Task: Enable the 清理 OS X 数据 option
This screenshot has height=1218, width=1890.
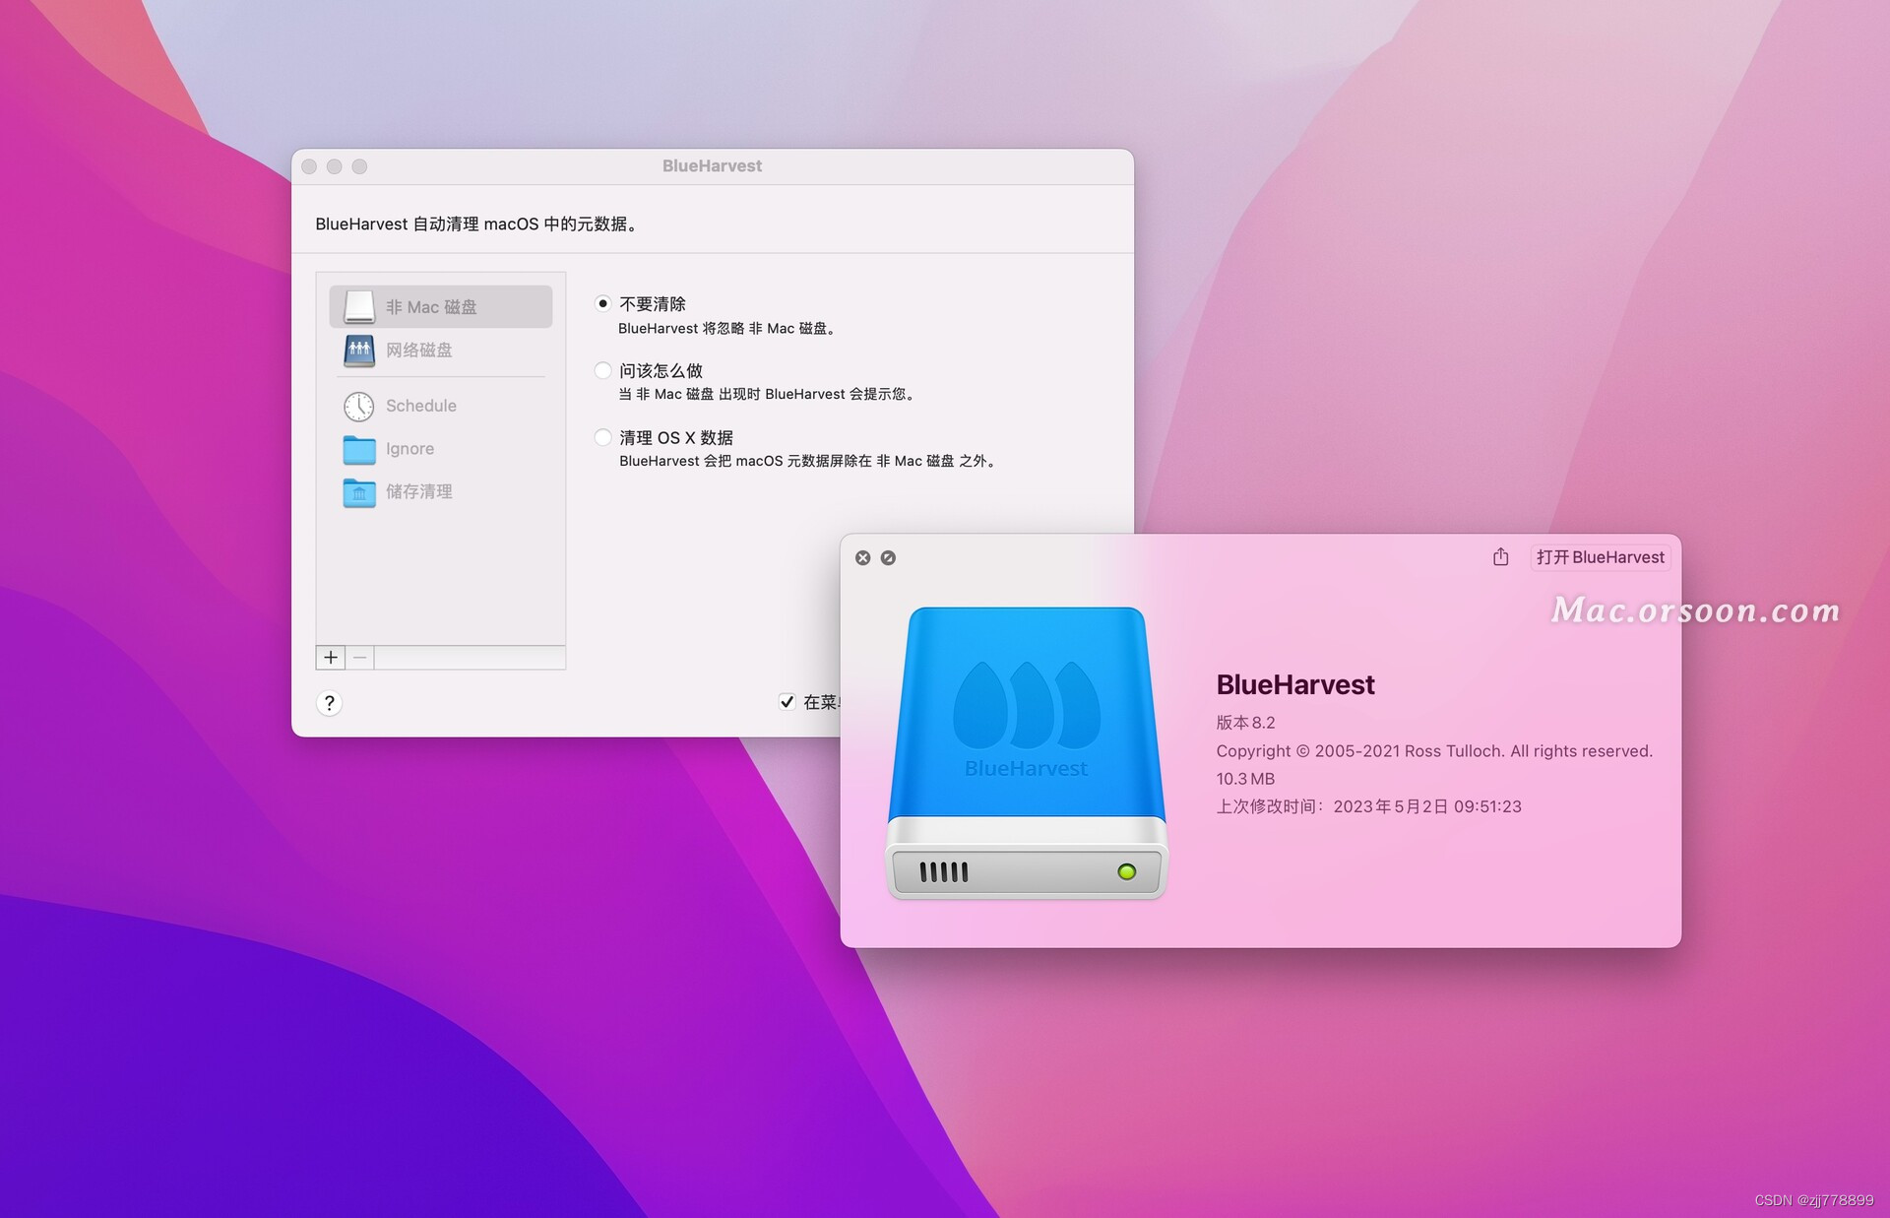Action: coord(602,437)
